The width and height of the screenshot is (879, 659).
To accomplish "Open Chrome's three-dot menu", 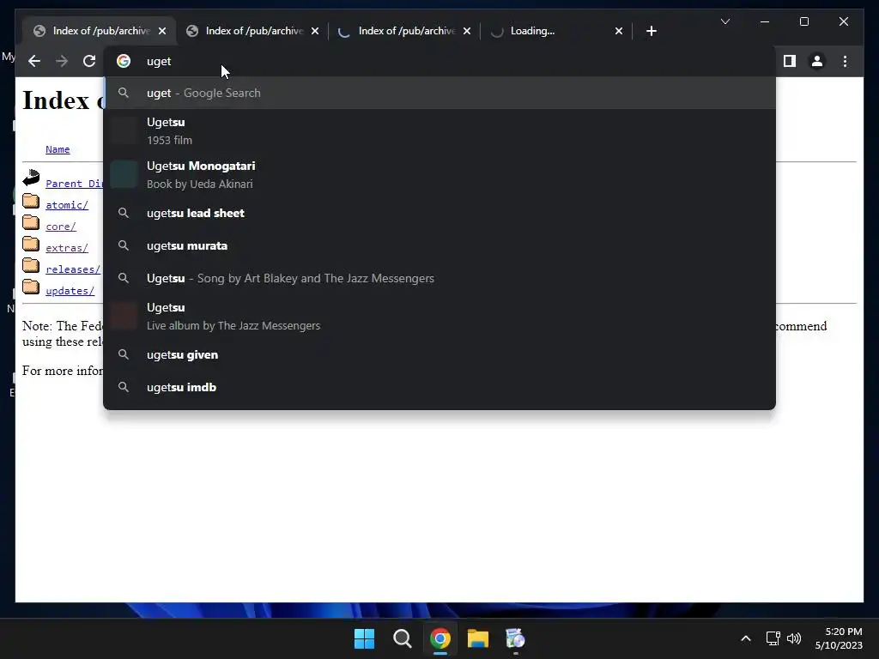I will [845, 61].
